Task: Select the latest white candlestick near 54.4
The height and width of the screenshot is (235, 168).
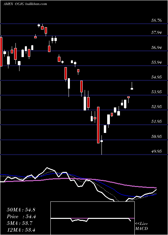Action: 132,89
